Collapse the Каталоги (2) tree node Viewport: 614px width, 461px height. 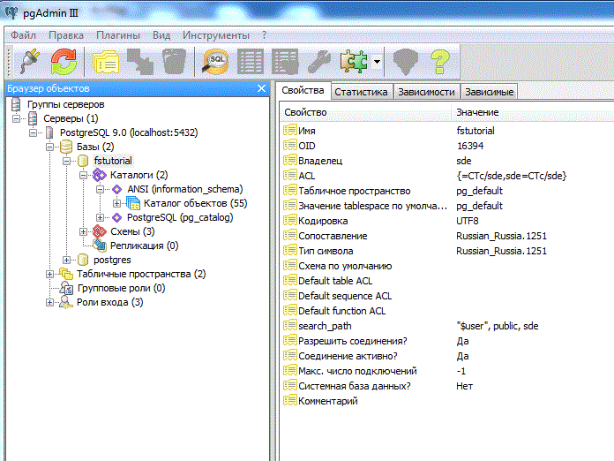pos(84,175)
